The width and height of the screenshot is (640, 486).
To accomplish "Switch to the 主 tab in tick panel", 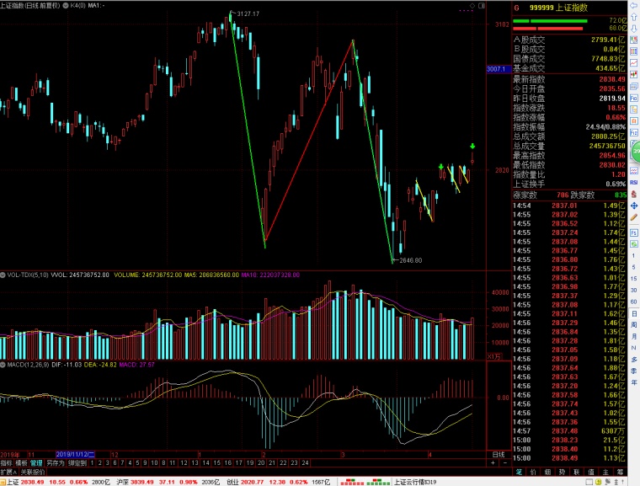I will point(605,472).
